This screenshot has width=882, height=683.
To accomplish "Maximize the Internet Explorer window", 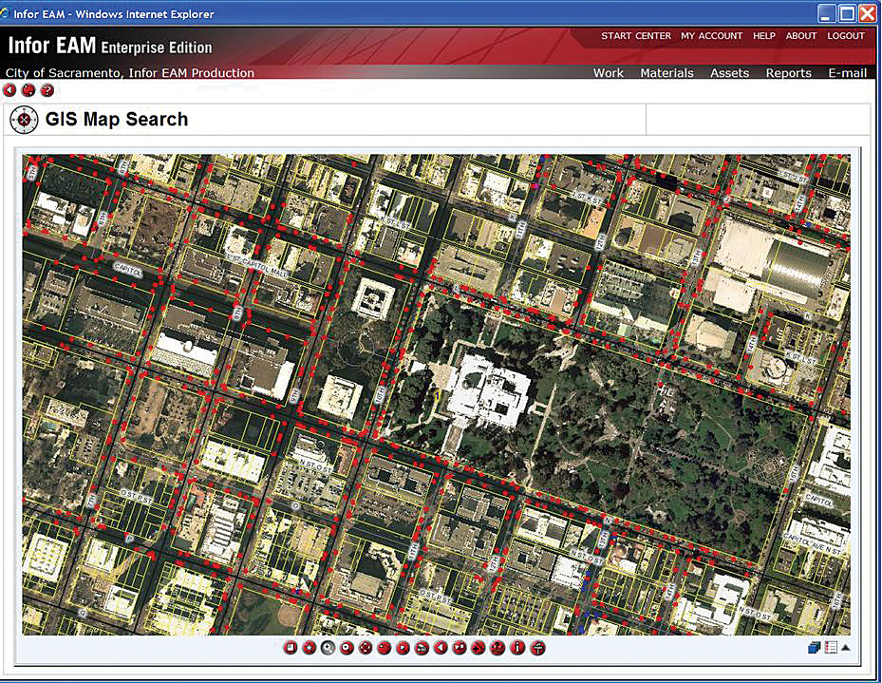I will [x=847, y=13].
